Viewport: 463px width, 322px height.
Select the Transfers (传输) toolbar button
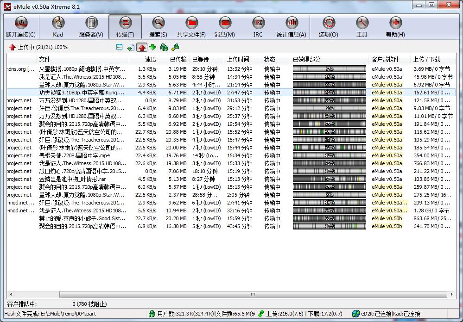tap(125, 27)
